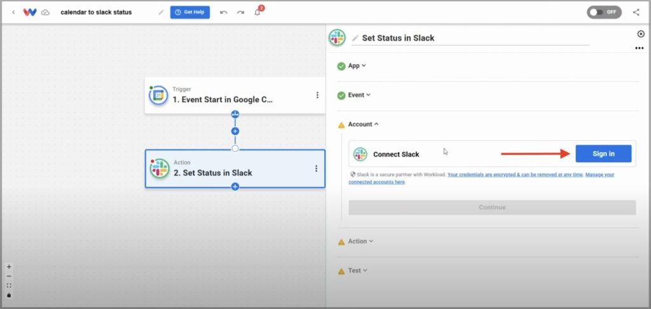
Task: Zoom out on the canvas
Action: (9, 277)
